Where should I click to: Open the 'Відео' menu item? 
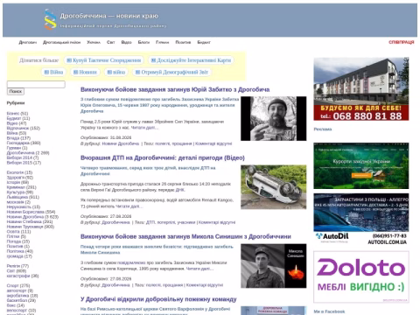click(x=126, y=42)
